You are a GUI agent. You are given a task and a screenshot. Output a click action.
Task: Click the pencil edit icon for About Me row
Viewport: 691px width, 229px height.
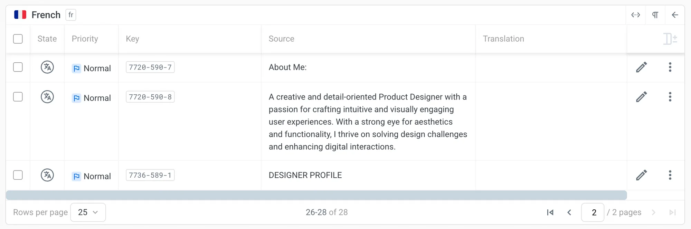point(641,67)
